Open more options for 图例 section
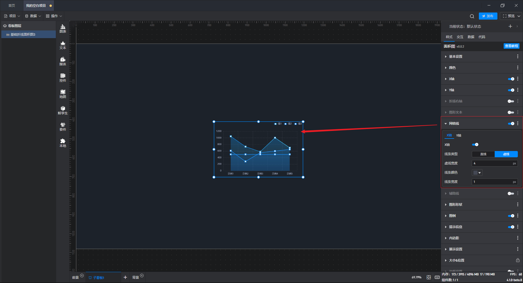The image size is (523, 283). point(518,216)
